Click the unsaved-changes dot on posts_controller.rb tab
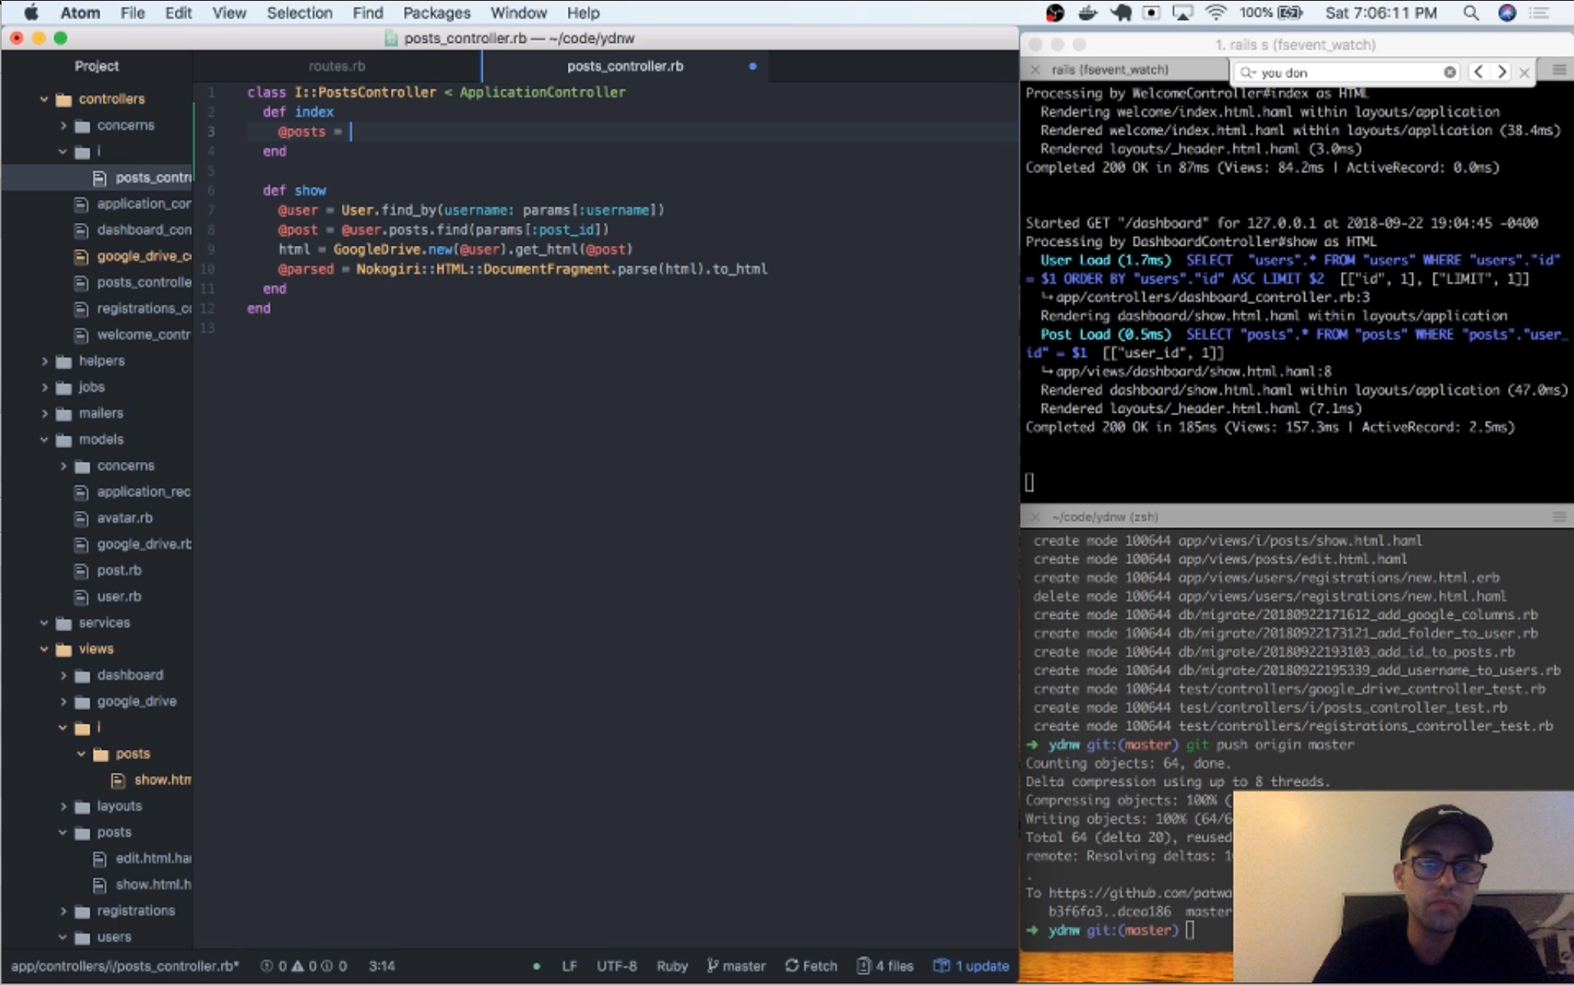Screen dimensions: 1574x985 pyautogui.click(x=753, y=67)
